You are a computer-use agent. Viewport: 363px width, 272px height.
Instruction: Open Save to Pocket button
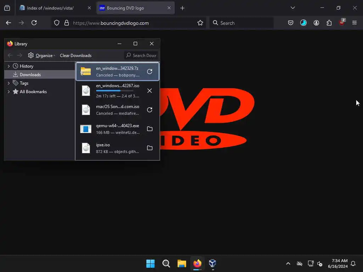(291, 23)
